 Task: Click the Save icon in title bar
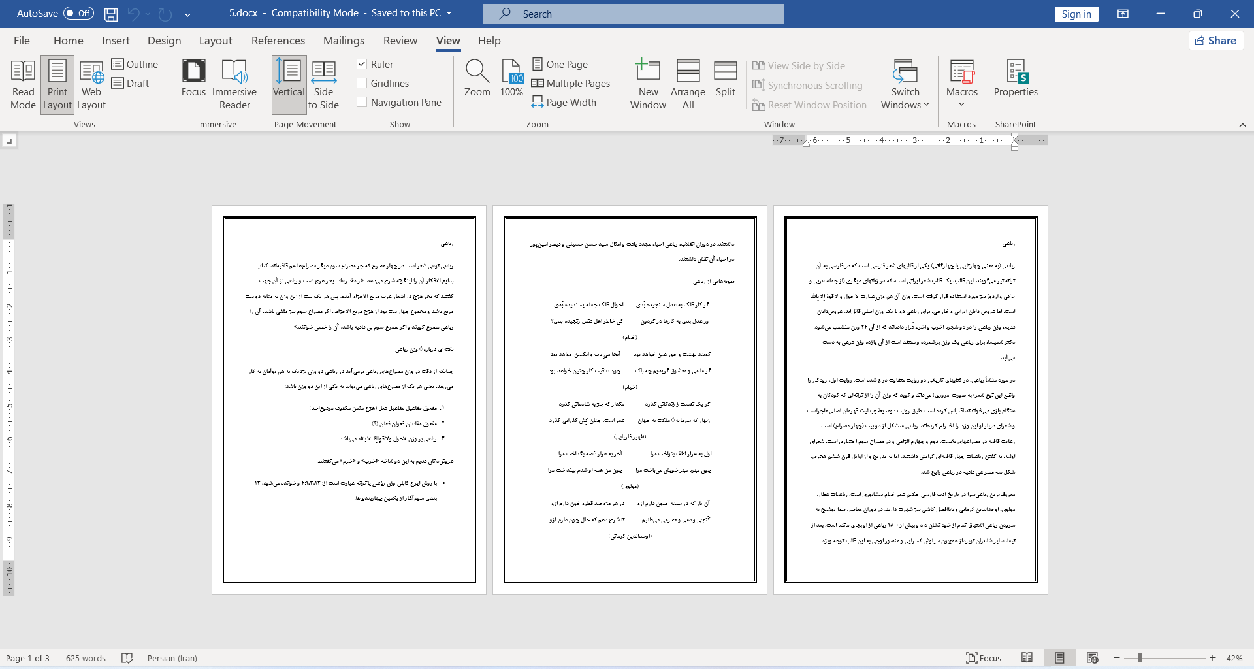(x=111, y=14)
